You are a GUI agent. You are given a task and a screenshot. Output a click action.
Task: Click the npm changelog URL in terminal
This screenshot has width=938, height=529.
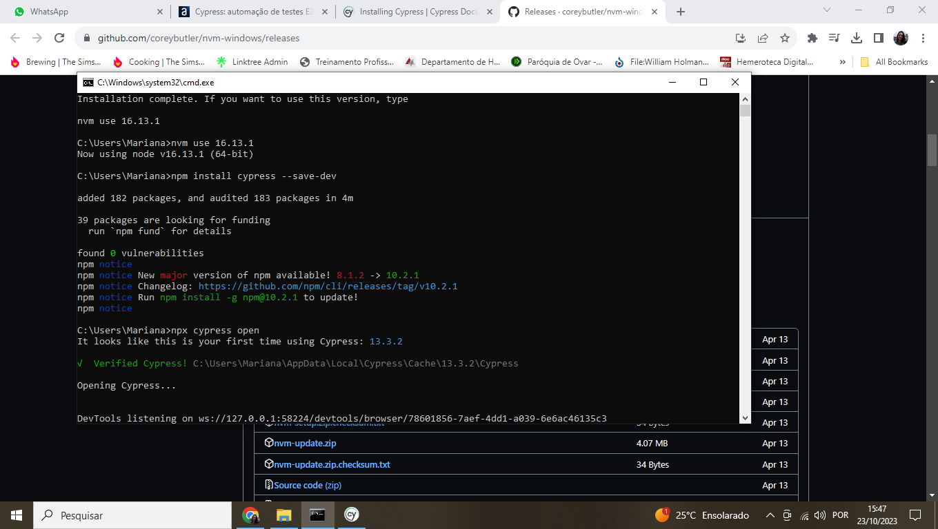[x=328, y=287]
